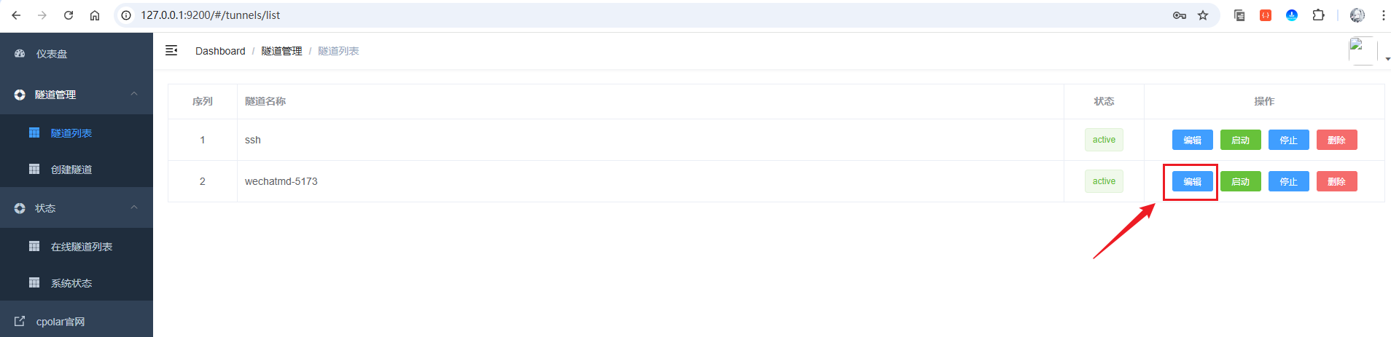1391x337 pixels.
Task: Click the password key icon in address bar
Action: point(1180,15)
